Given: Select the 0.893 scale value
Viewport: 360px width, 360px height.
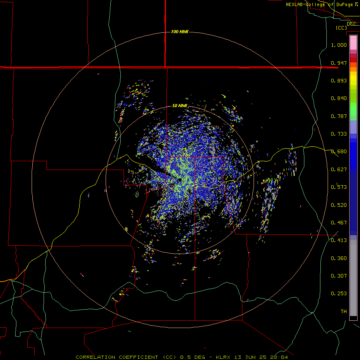Looking at the screenshot, I should (x=339, y=80).
